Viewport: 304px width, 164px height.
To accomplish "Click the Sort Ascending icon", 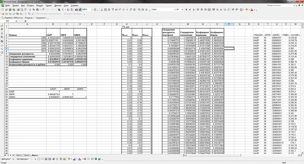I will coord(68,10).
